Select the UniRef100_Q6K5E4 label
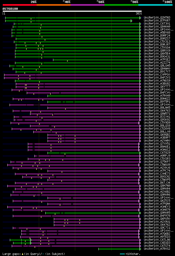 157,54
